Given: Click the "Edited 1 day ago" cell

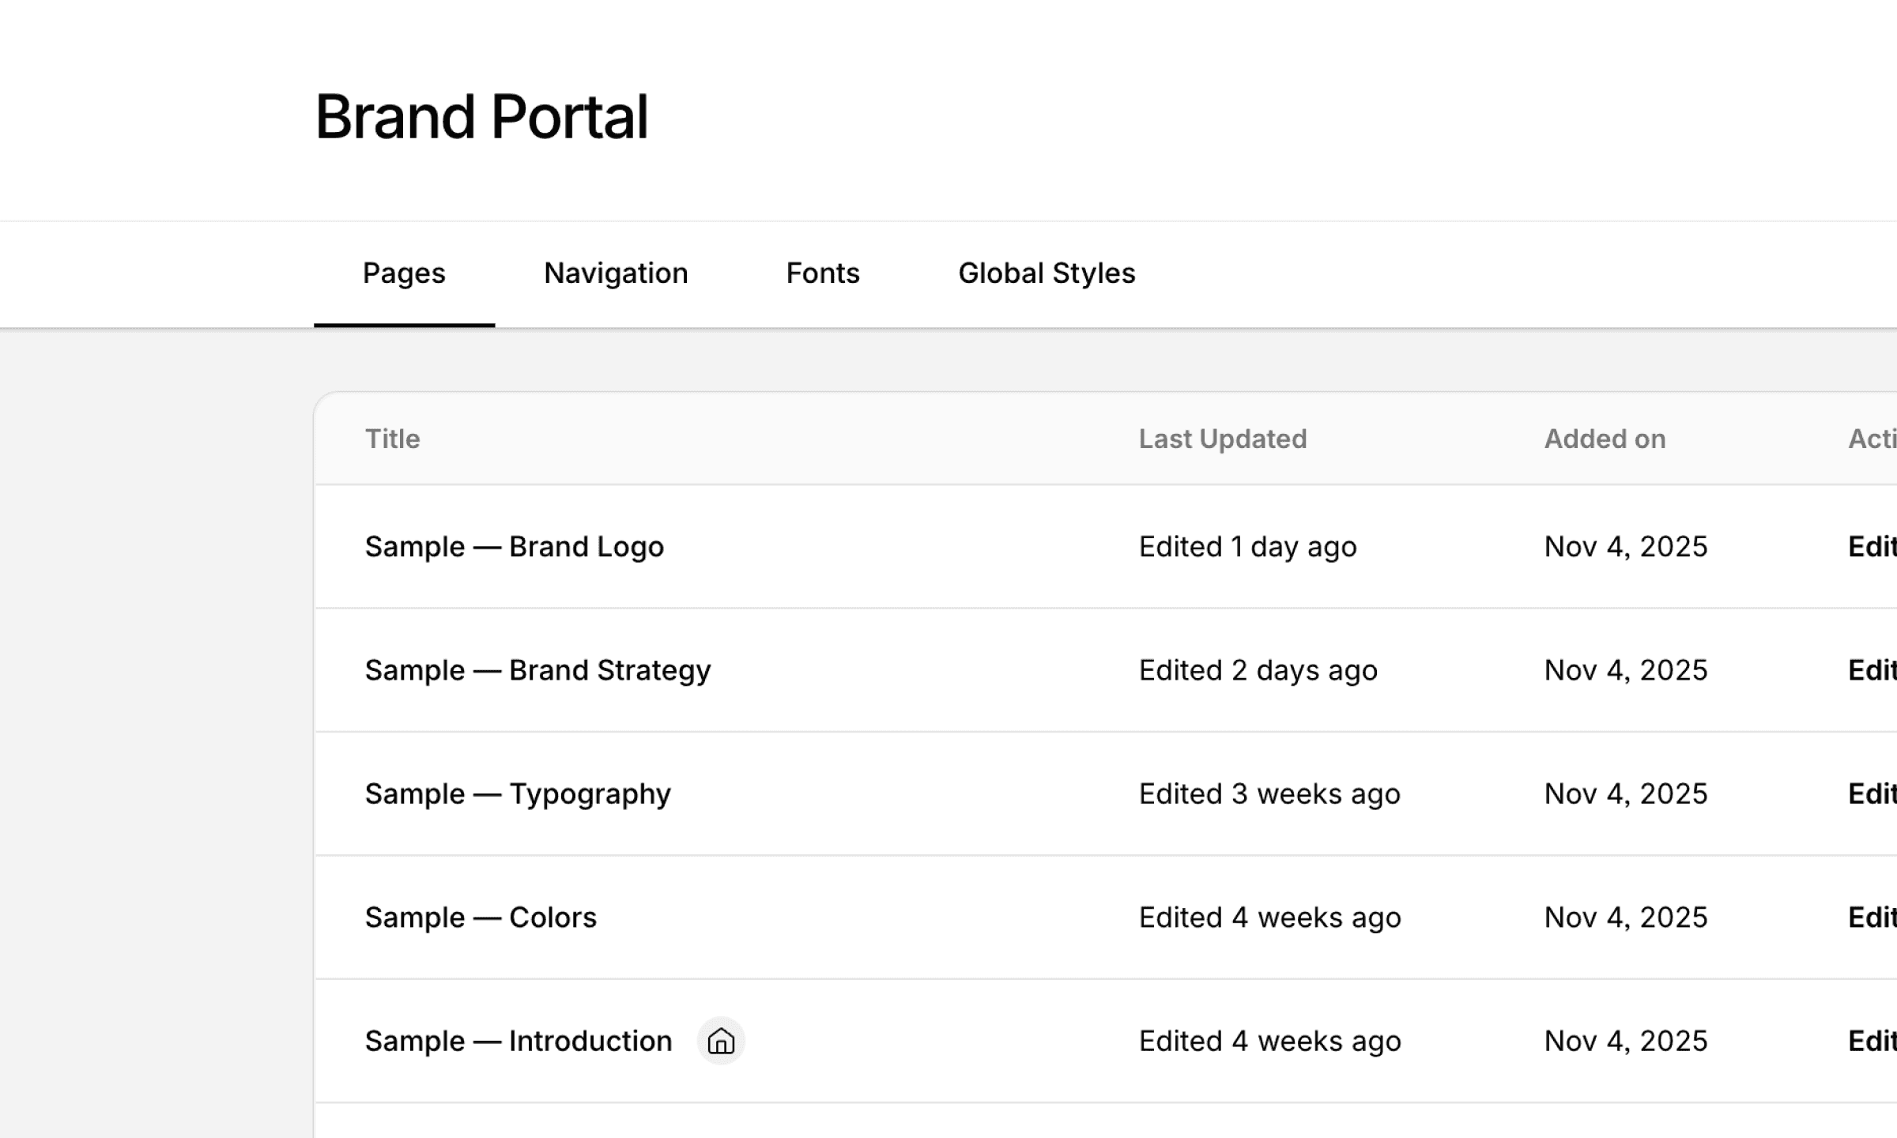Looking at the screenshot, I should (1247, 547).
